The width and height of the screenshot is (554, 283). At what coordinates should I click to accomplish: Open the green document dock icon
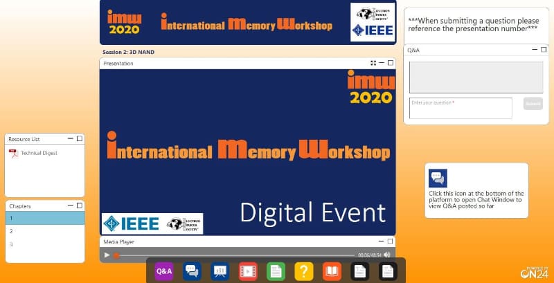point(276,271)
